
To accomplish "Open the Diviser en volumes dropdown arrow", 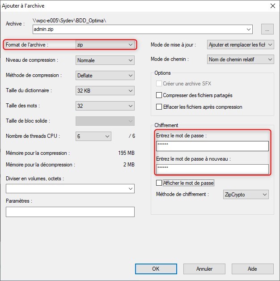I will click(x=131, y=189).
